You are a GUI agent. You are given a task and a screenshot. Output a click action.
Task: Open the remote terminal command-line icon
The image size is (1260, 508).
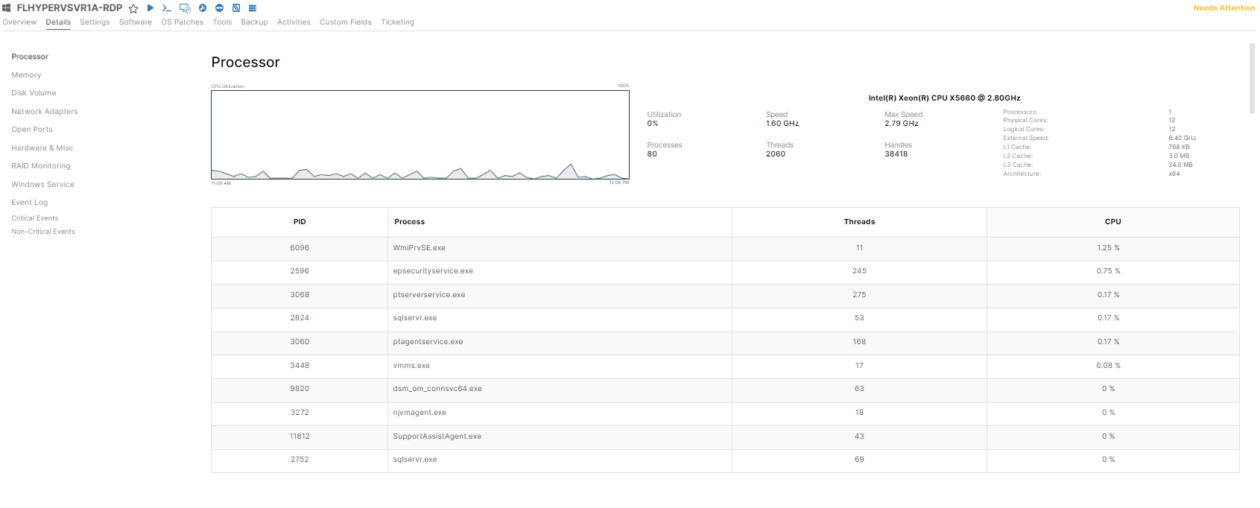pyautogui.click(x=167, y=8)
